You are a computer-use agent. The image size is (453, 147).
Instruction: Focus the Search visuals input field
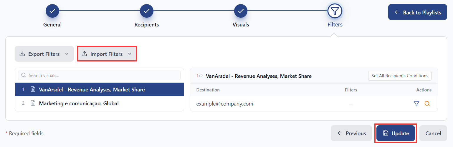pyautogui.click(x=99, y=75)
